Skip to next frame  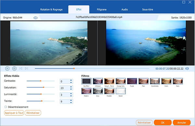pyautogui.click(x=27, y=68)
